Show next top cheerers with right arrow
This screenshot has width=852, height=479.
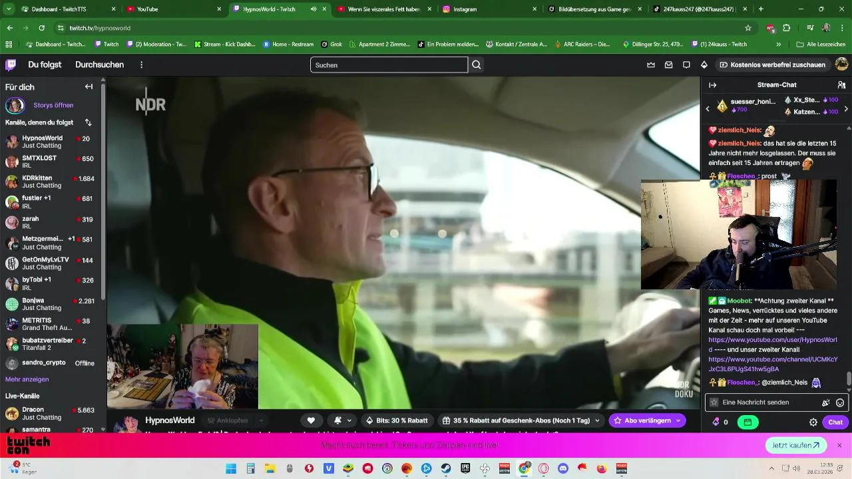[846, 108]
